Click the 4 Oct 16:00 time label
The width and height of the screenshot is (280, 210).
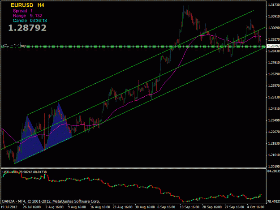coord(256,207)
